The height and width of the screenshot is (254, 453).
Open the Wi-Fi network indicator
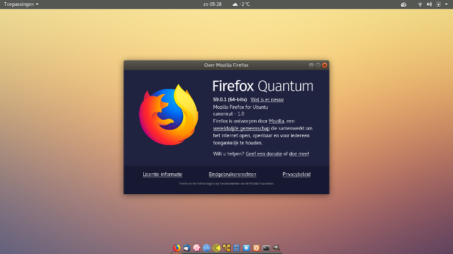(420, 5)
